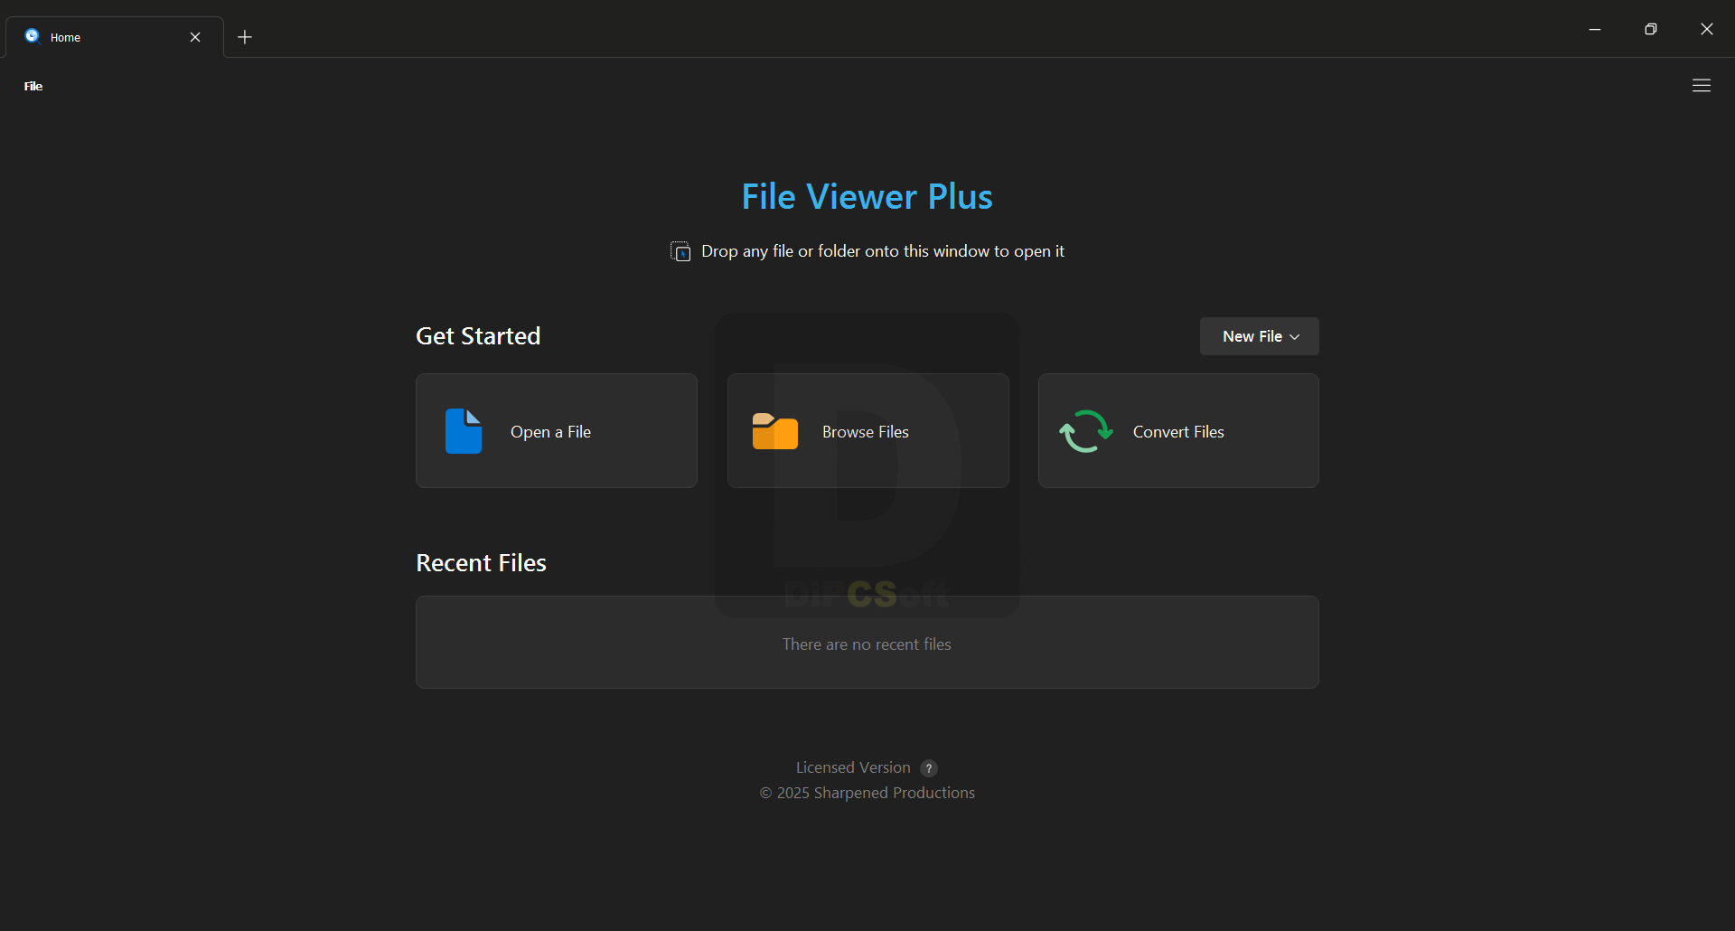Viewport: 1735px width, 931px height.
Task: Click the Get Started heading
Action: [x=478, y=336]
